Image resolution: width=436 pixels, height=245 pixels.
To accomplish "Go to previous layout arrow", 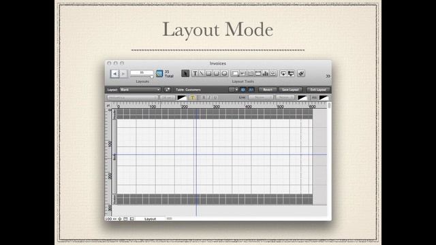I will 114,73.
